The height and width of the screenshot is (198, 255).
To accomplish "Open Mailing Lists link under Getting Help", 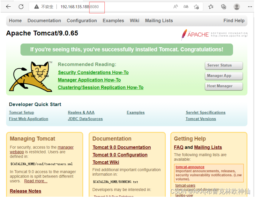I will (x=208, y=148).
